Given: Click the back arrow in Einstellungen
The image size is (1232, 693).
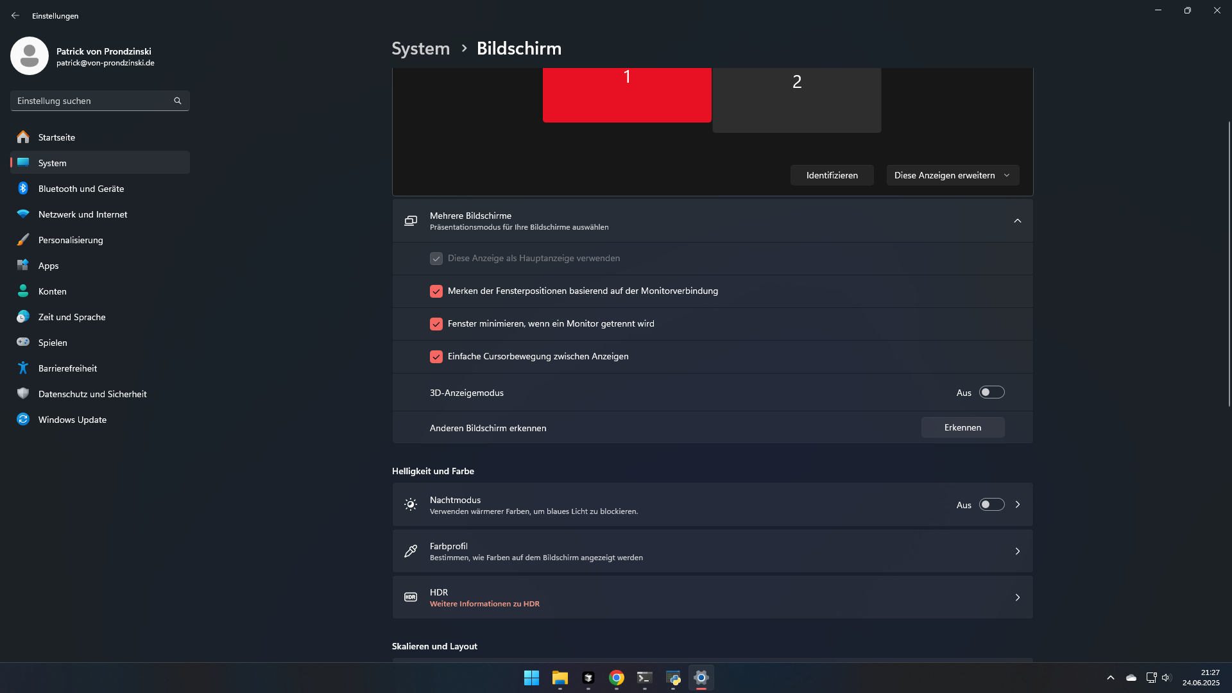Looking at the screenshot, I should [15, 15].
